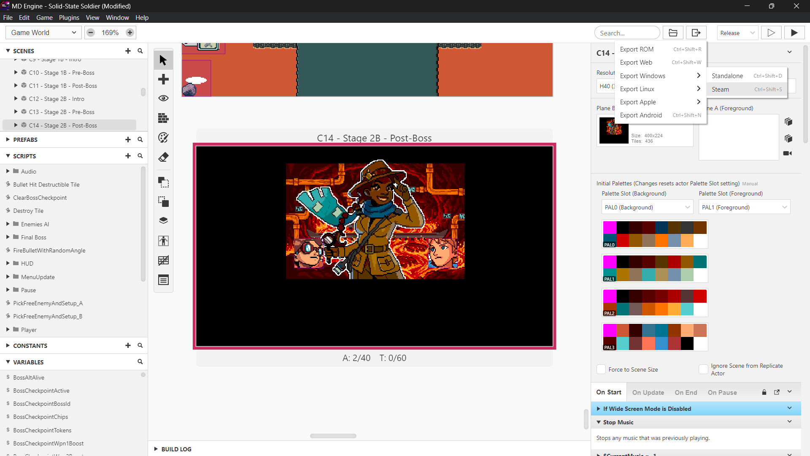Screen dimensions: 810x456
Task: Select the actor figure tool icon
Action: click(163, 241)
